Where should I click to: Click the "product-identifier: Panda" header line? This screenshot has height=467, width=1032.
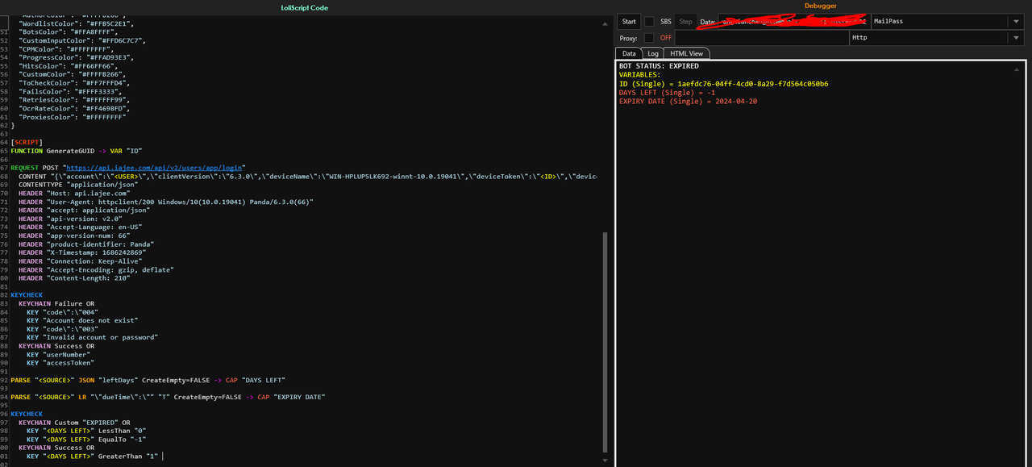click(x=86, y=244)
